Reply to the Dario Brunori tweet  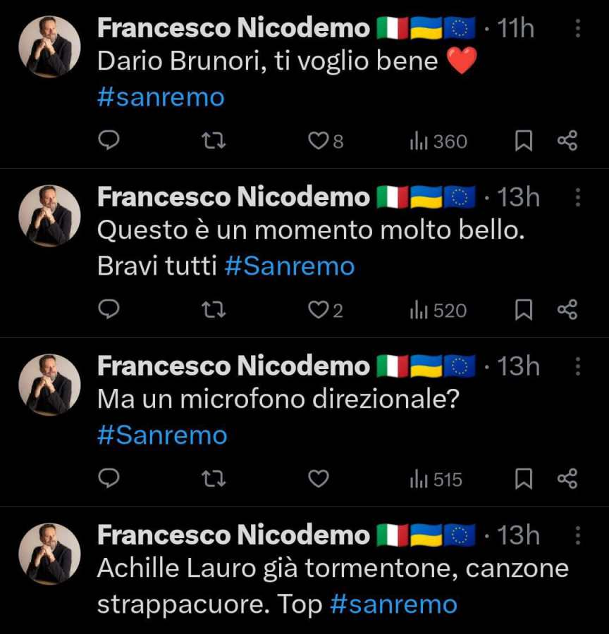tap(108, 142)
